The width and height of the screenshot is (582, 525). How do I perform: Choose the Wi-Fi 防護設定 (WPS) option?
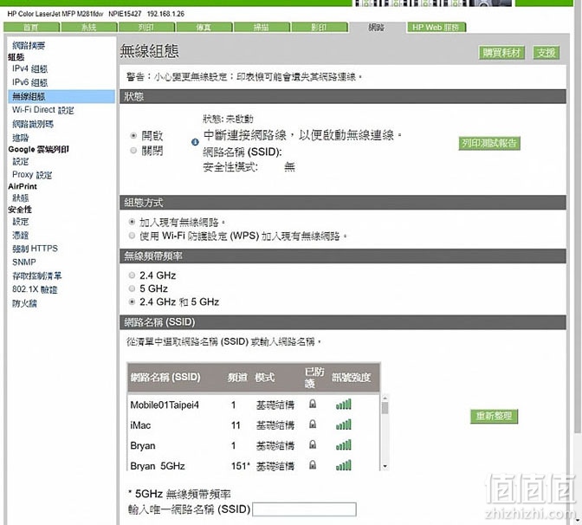(132, 236)
